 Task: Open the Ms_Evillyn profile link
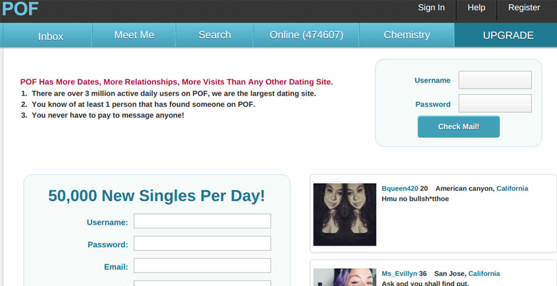pos(399,274)
